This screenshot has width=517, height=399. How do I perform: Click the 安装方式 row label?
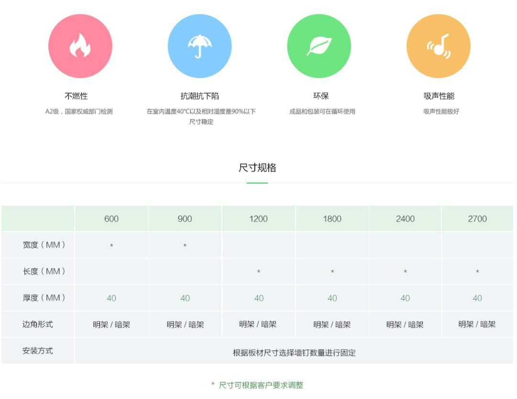click(x=38, y=351)
